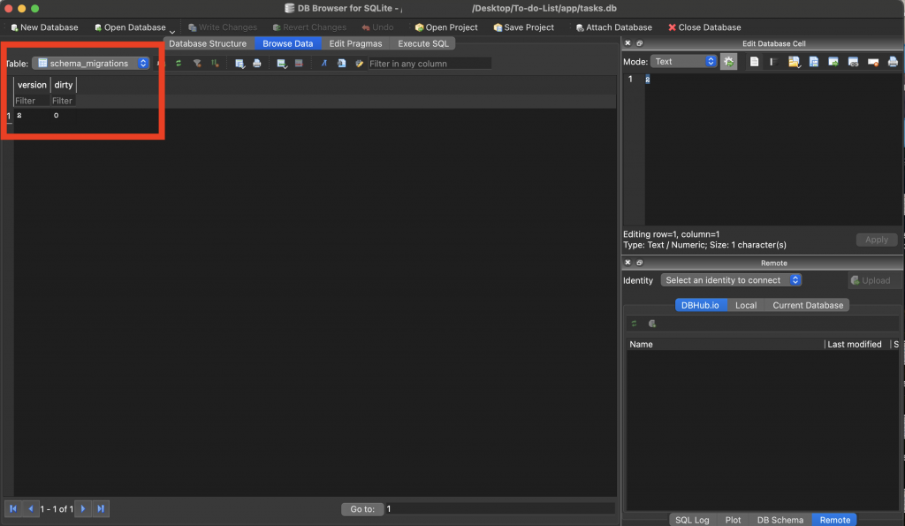
Task: Click the Open Database toolbar button
Action: (130, 27)
